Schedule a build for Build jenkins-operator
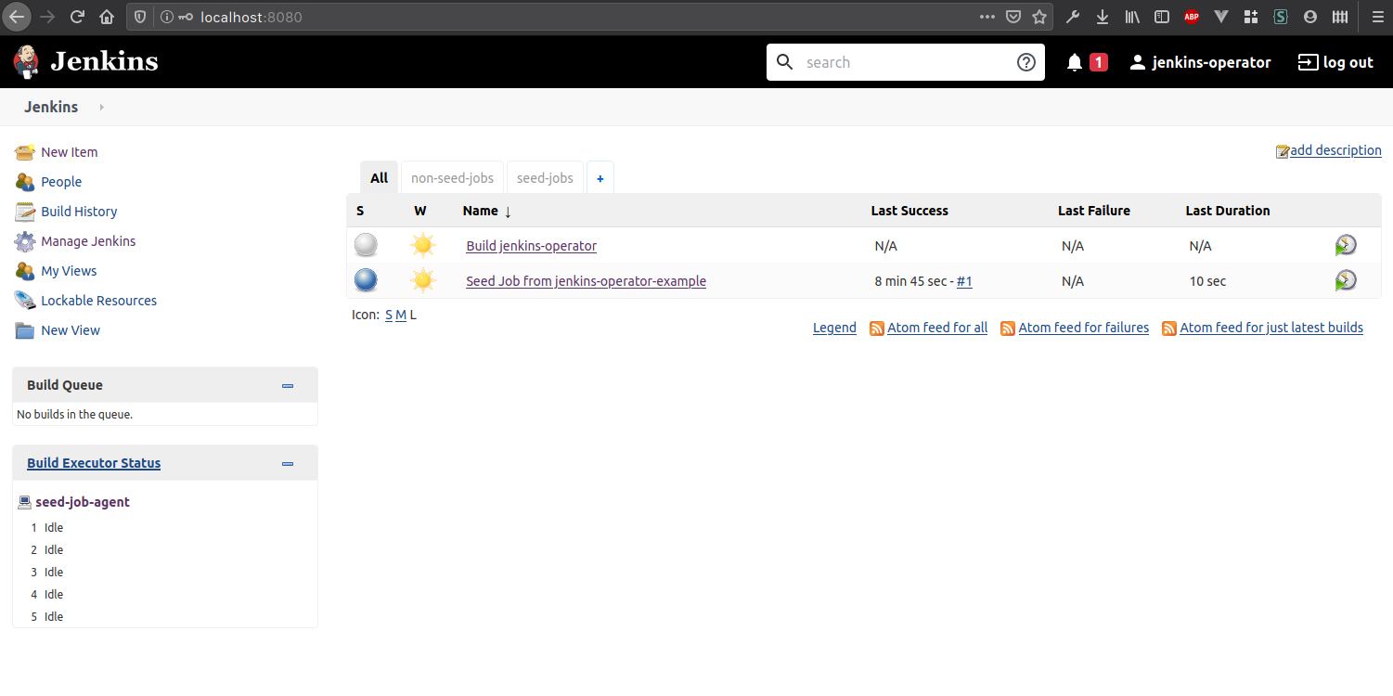1393x696 pixels. pos(1346,244)
